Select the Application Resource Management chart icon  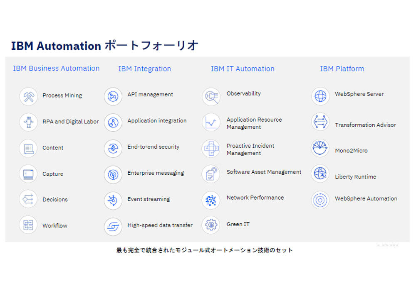point(211,122)
